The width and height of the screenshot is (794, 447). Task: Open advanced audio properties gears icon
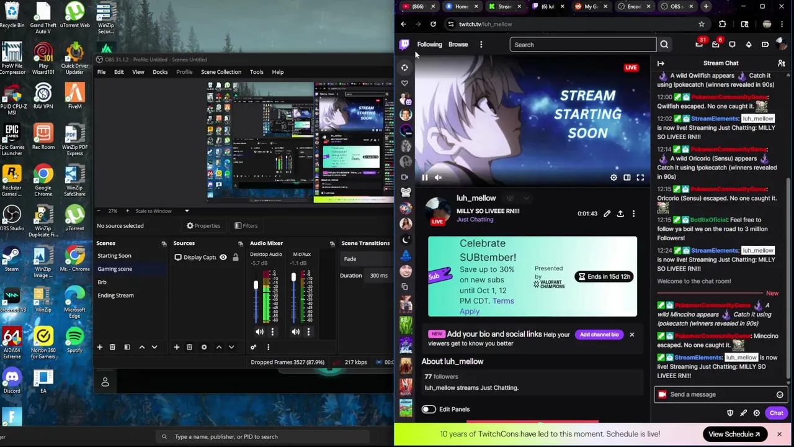pos(253,347)
